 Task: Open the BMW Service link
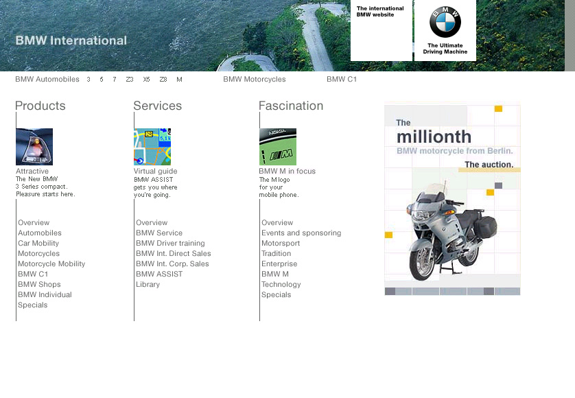pyautogui.click(x=159, y=233)
